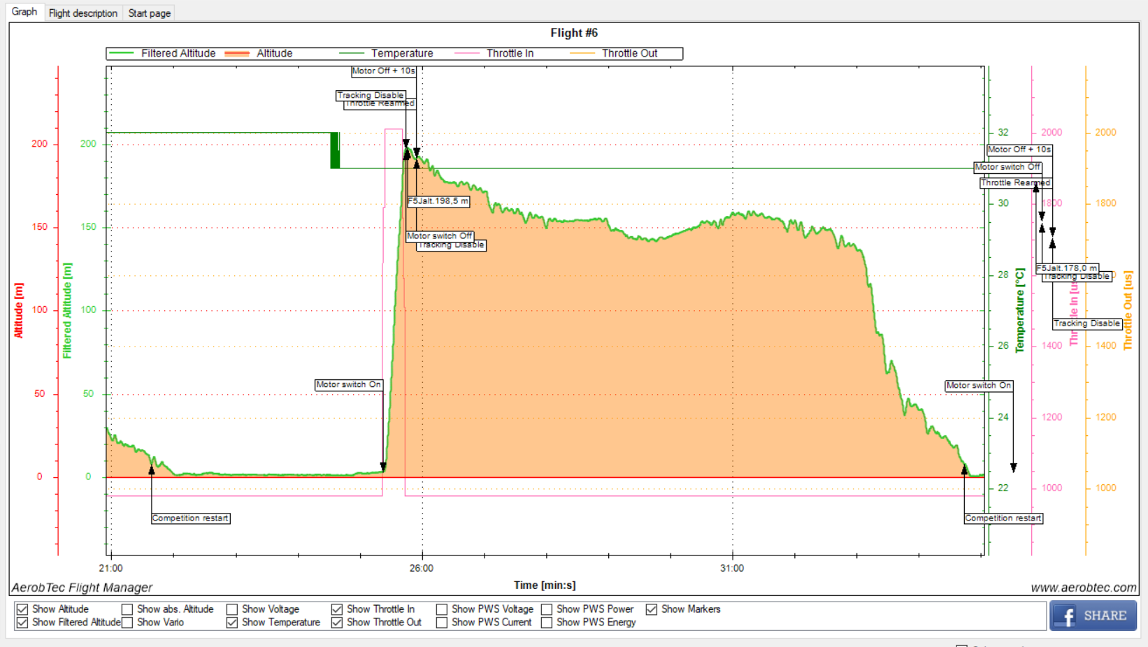Click the left Competition restart marker label
The width and height of the screenshot is (1148, 647).
[x=190, y=518]
